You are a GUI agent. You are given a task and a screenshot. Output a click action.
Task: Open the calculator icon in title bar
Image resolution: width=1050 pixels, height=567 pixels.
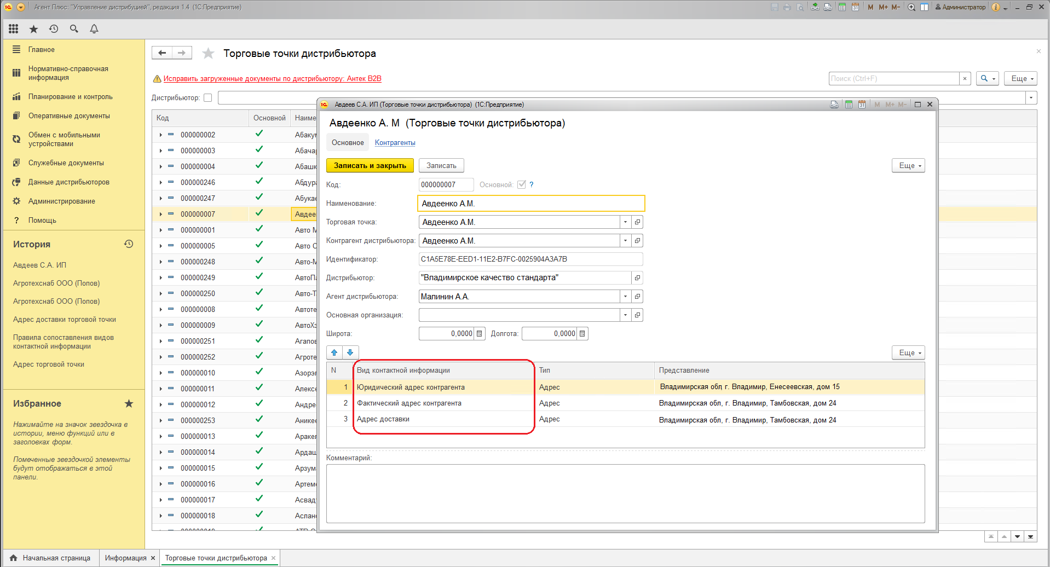842,7
